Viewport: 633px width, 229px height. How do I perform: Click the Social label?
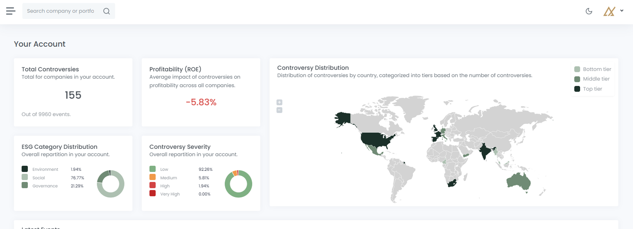[39, 178]
